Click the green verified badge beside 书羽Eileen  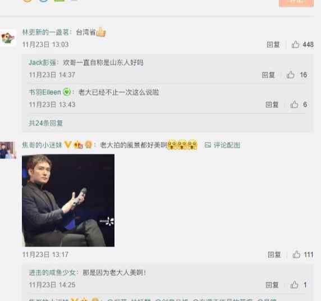click(x=67, y=92)
